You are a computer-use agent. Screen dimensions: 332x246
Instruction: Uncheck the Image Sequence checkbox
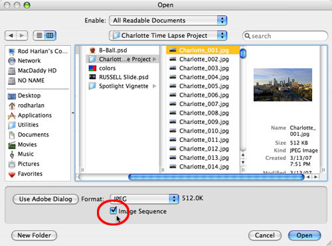[114, 210]
